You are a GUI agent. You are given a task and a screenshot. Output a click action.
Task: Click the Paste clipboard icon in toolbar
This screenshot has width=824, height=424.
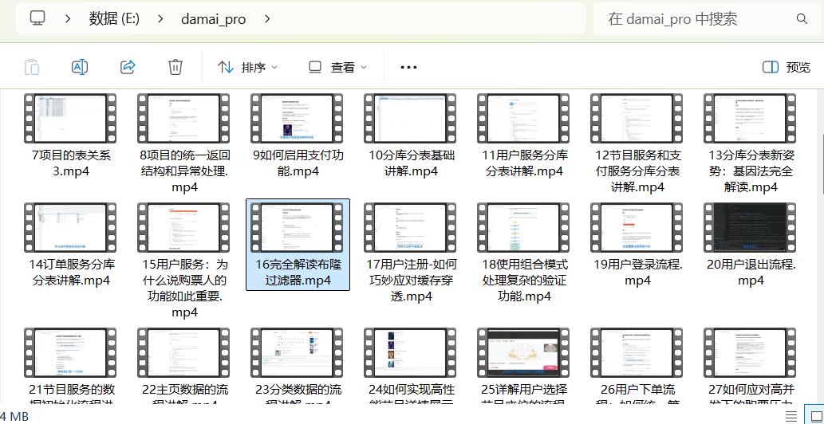click(x=32, y=67)
